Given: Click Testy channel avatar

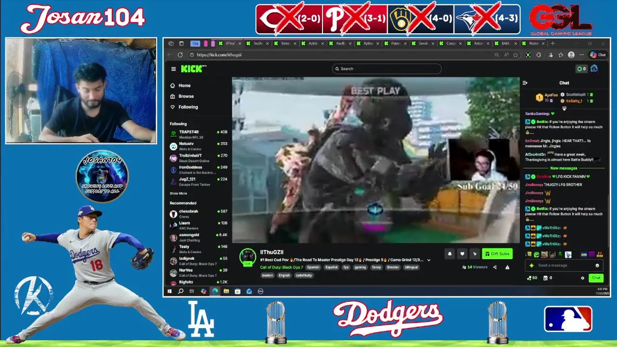Looking at the screenshot, I should [173, 249].
